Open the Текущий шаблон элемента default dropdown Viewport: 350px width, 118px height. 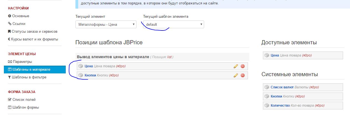[173, 24]
